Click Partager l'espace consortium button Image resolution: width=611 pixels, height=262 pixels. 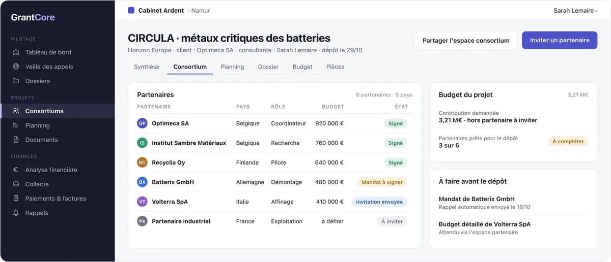466,40
